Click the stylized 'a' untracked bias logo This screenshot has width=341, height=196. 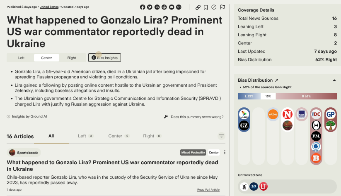pyautogui.click(x=244, y=187)
